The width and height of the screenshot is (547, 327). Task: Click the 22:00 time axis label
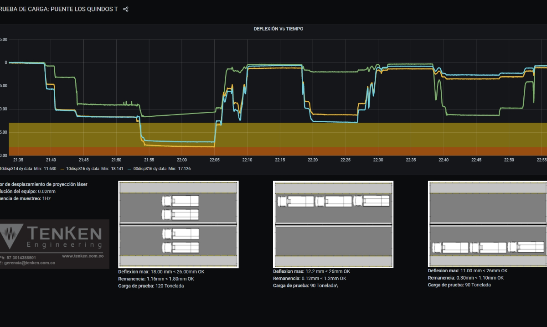point(182,160)
